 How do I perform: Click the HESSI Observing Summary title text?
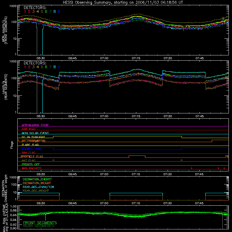pyautogui.click(x=123, y=3)
